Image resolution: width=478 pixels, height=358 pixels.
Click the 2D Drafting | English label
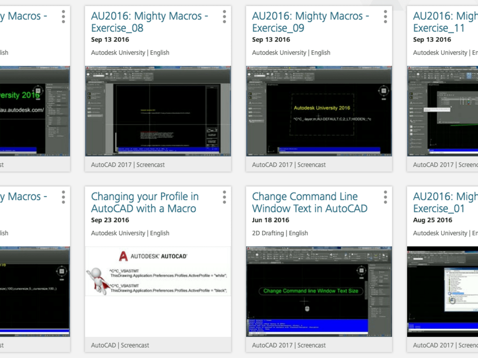coord(280,233)
